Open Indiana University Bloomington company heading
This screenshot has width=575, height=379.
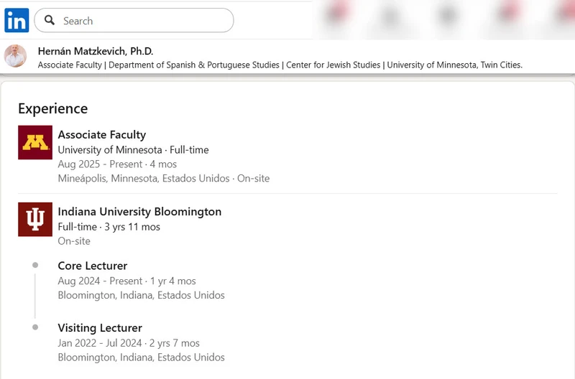139,212
